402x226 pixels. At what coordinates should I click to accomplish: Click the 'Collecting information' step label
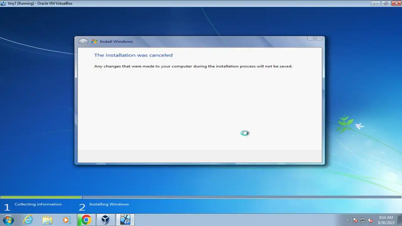[x=38, y=204]
